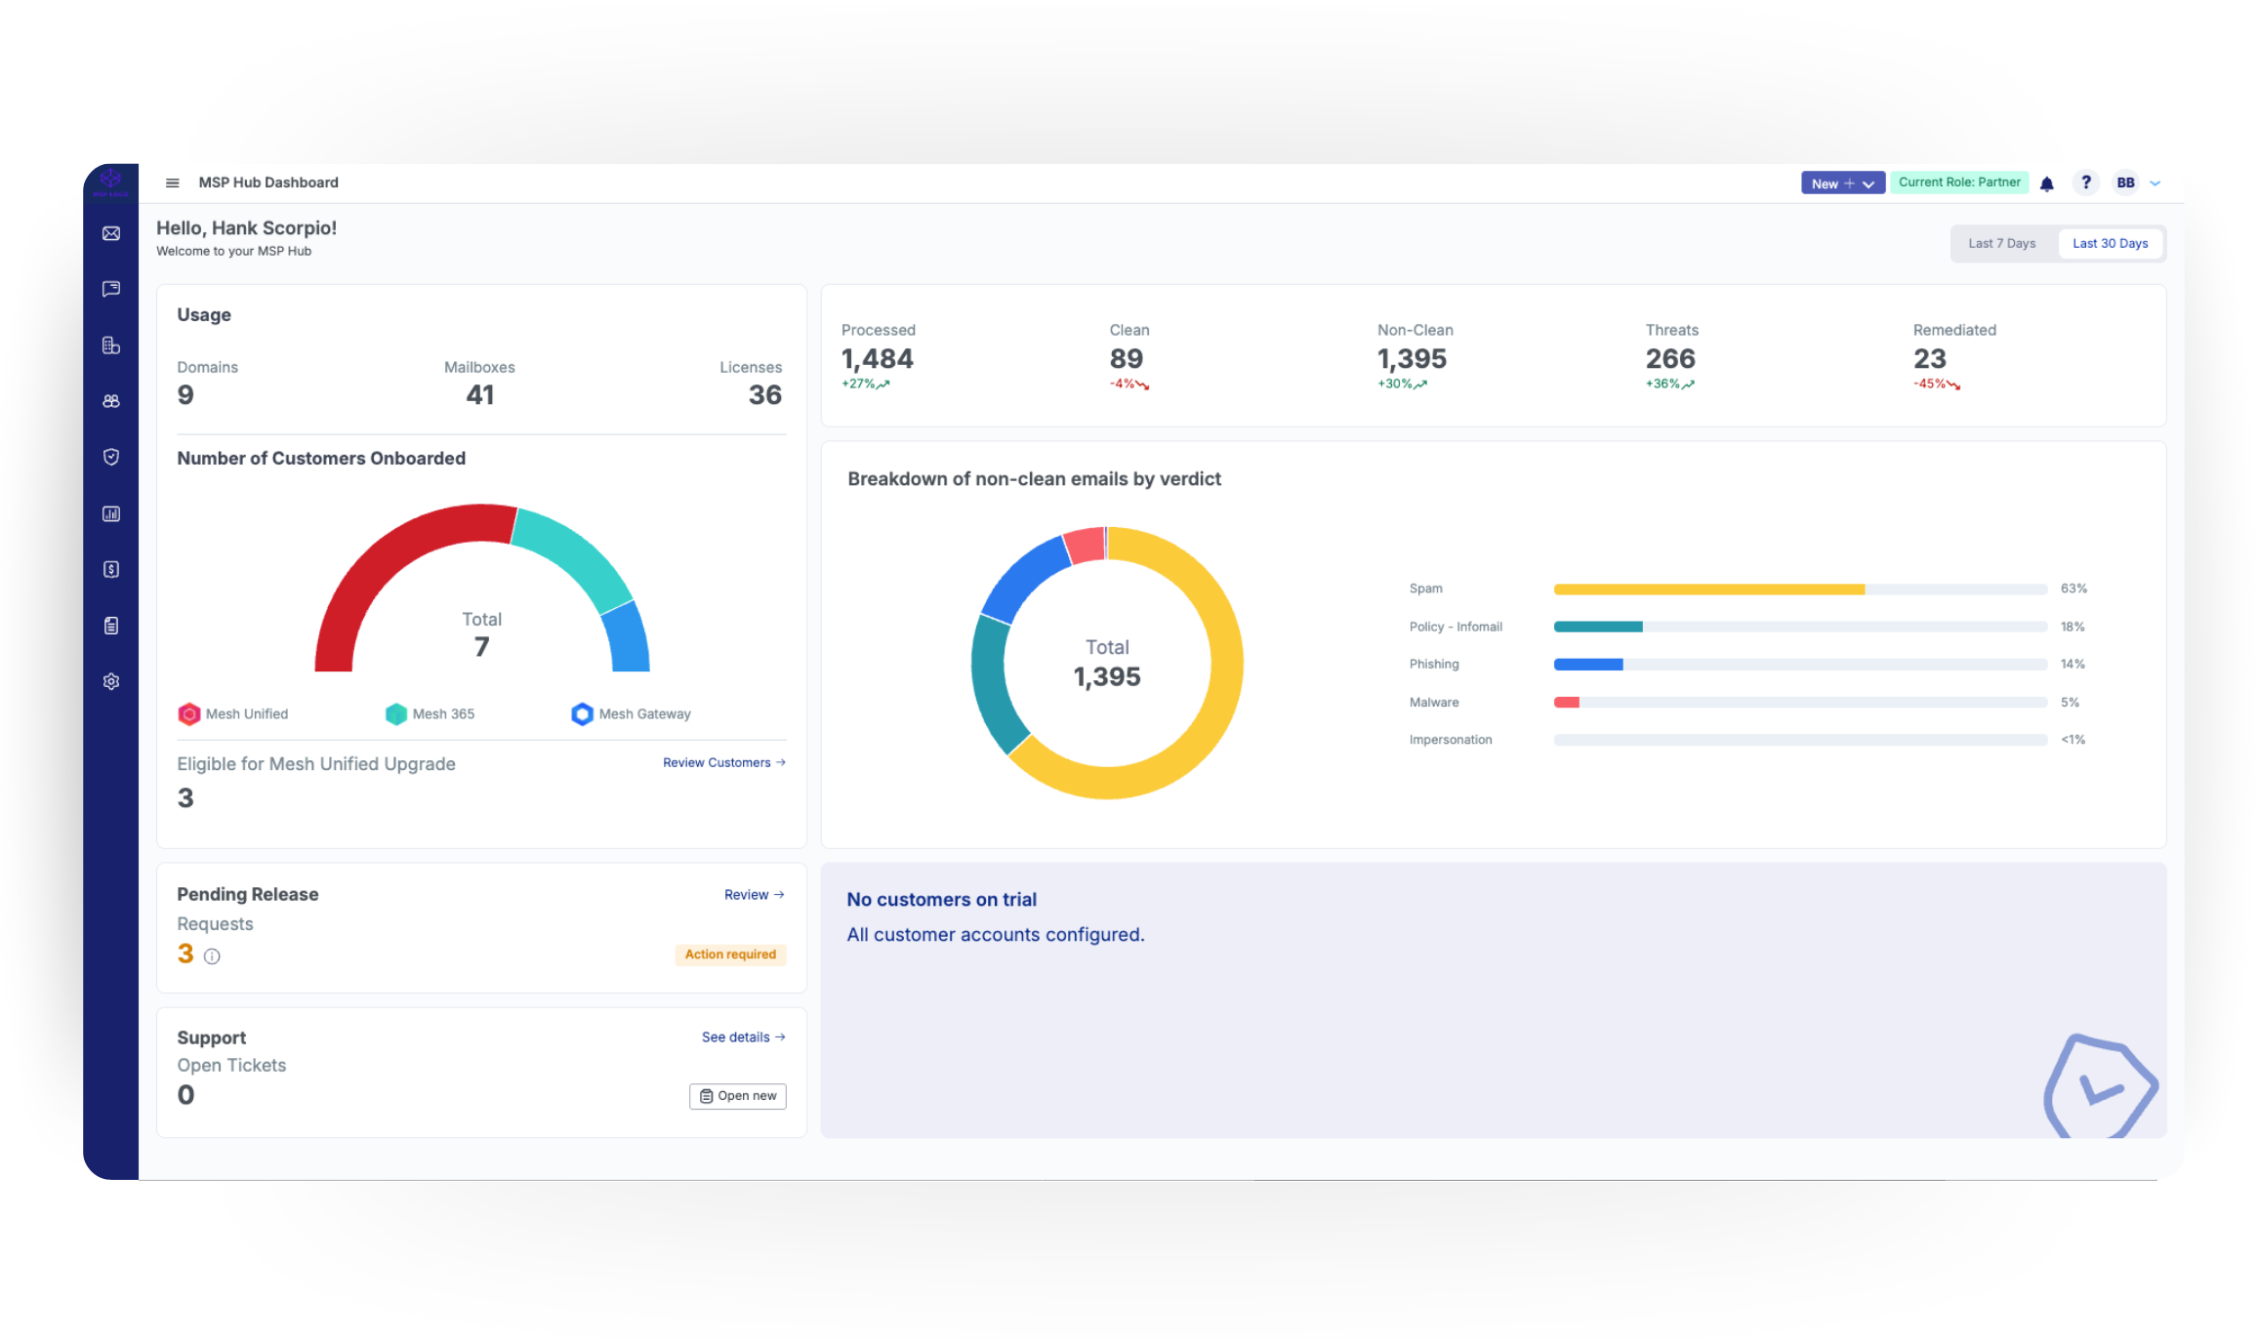Click See details link in Support
The image size is (2259, 1341).
pos(744,1037)
